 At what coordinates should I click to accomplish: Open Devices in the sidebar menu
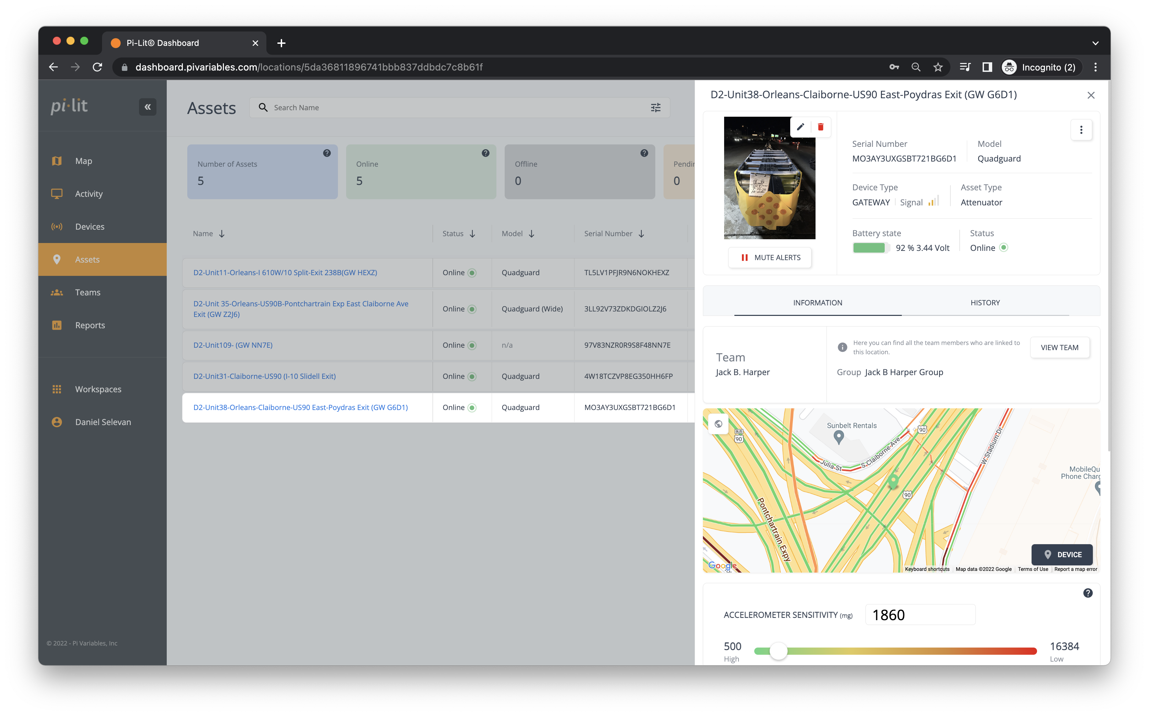point(89,226)
